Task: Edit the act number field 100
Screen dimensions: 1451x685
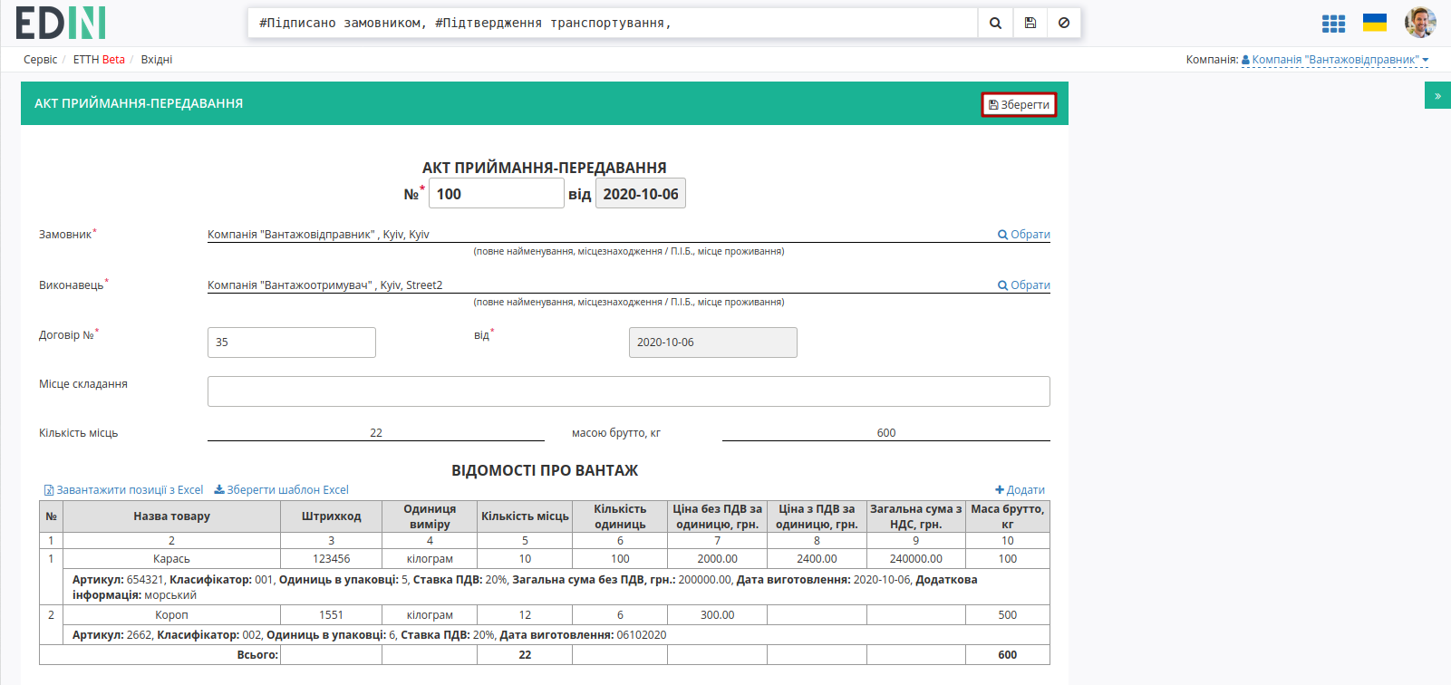Action: (496, 194)
